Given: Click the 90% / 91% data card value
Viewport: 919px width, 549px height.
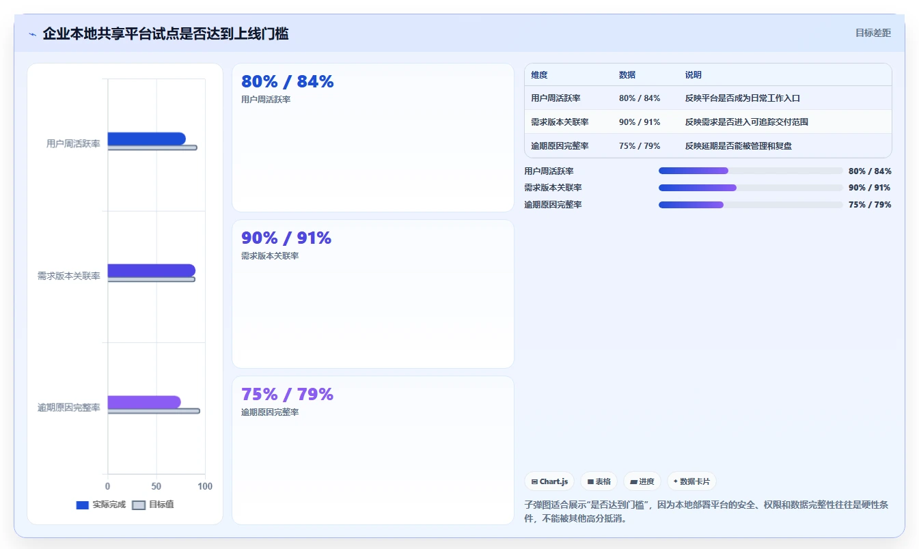Looking at the screenshot, I should coord(286,238).
